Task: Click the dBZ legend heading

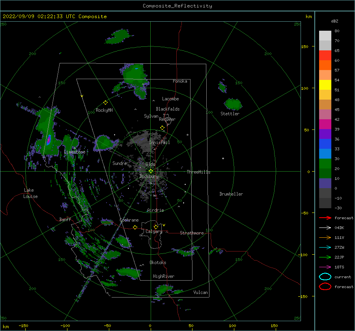Action: coord(334,21)
